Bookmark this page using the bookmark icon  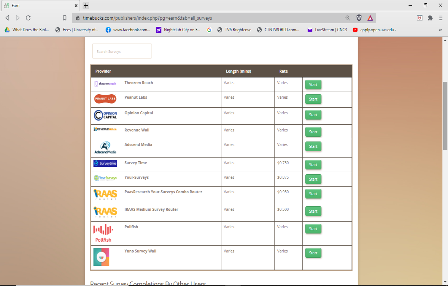click(x=65, y=18)
